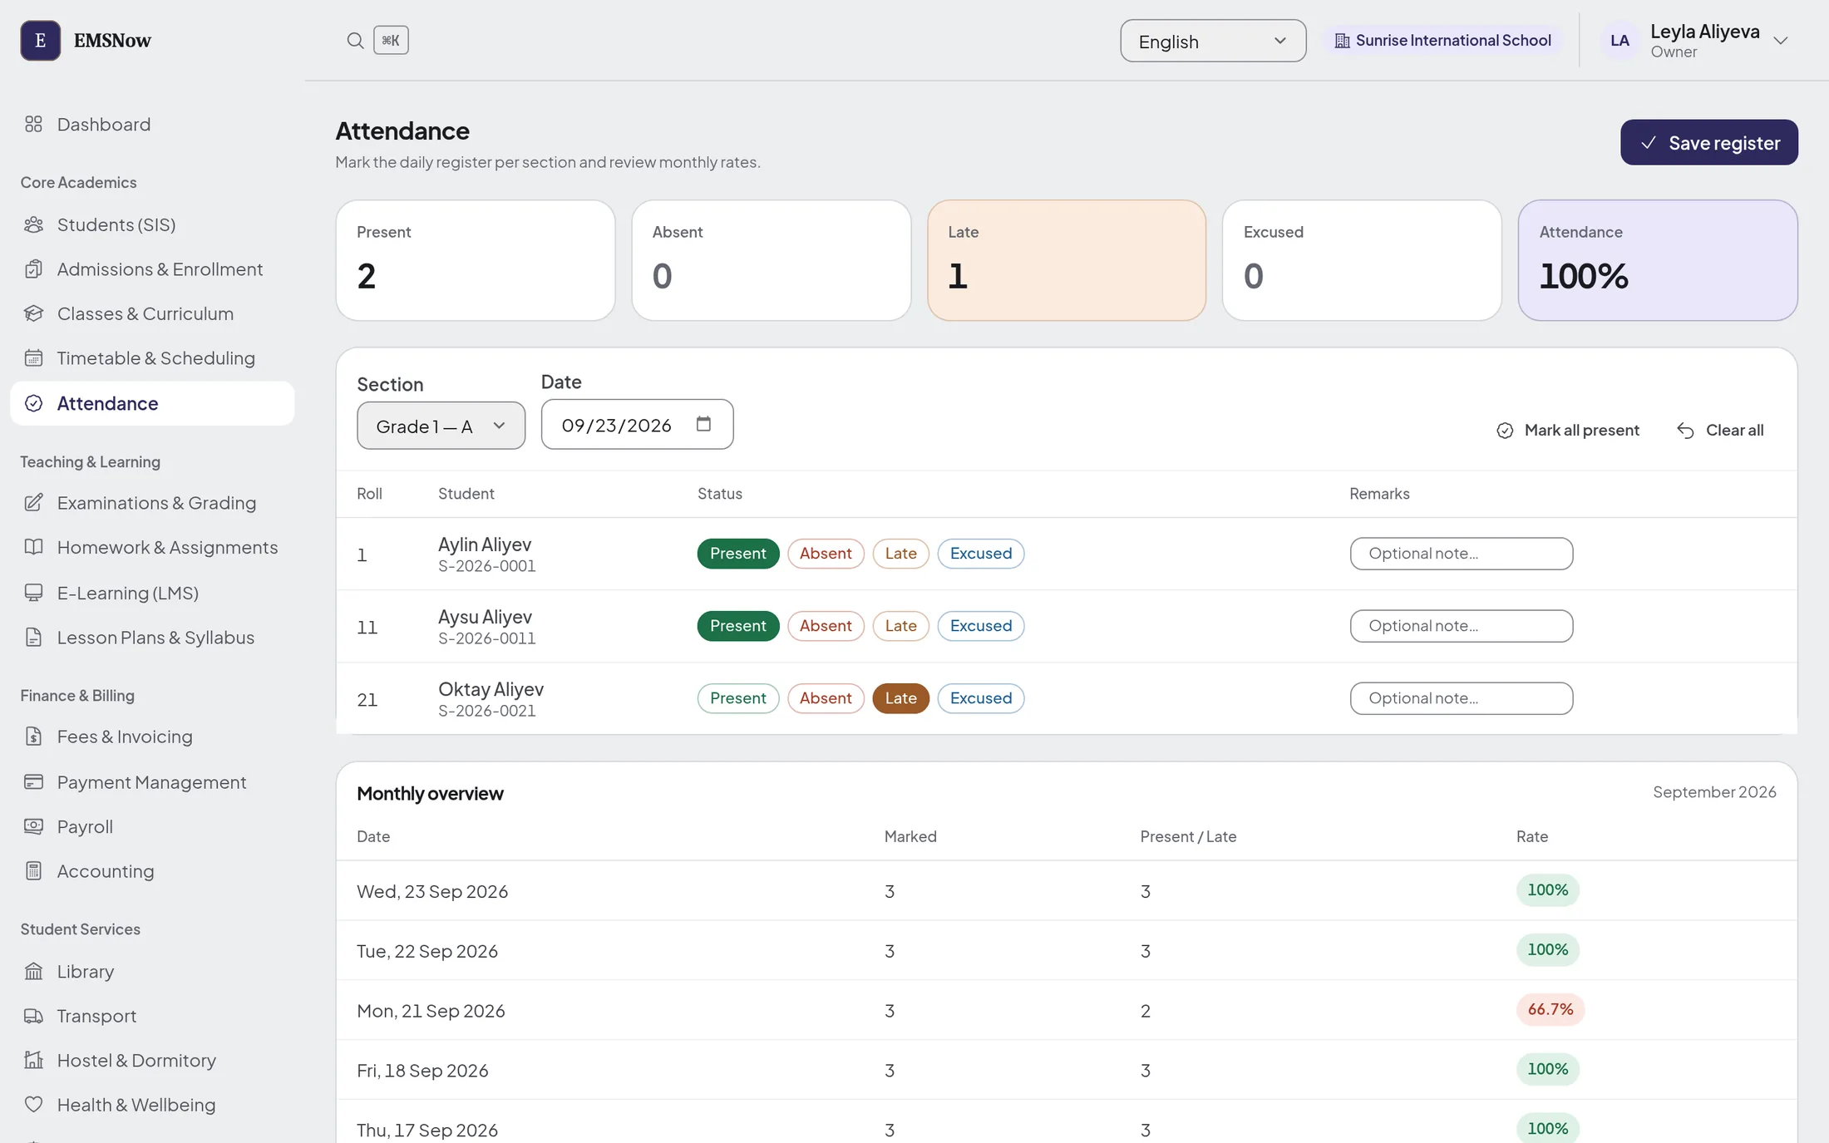This screenshot has width=1829, height=1143.
Task: Navigate to Hostel & Dormitory
Action: 152,1061
